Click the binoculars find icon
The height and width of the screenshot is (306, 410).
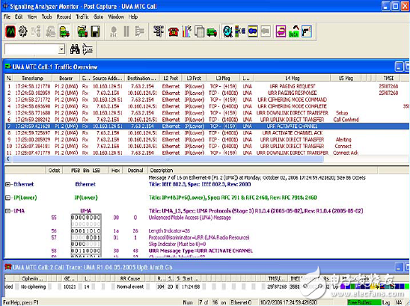click(75, 49)
